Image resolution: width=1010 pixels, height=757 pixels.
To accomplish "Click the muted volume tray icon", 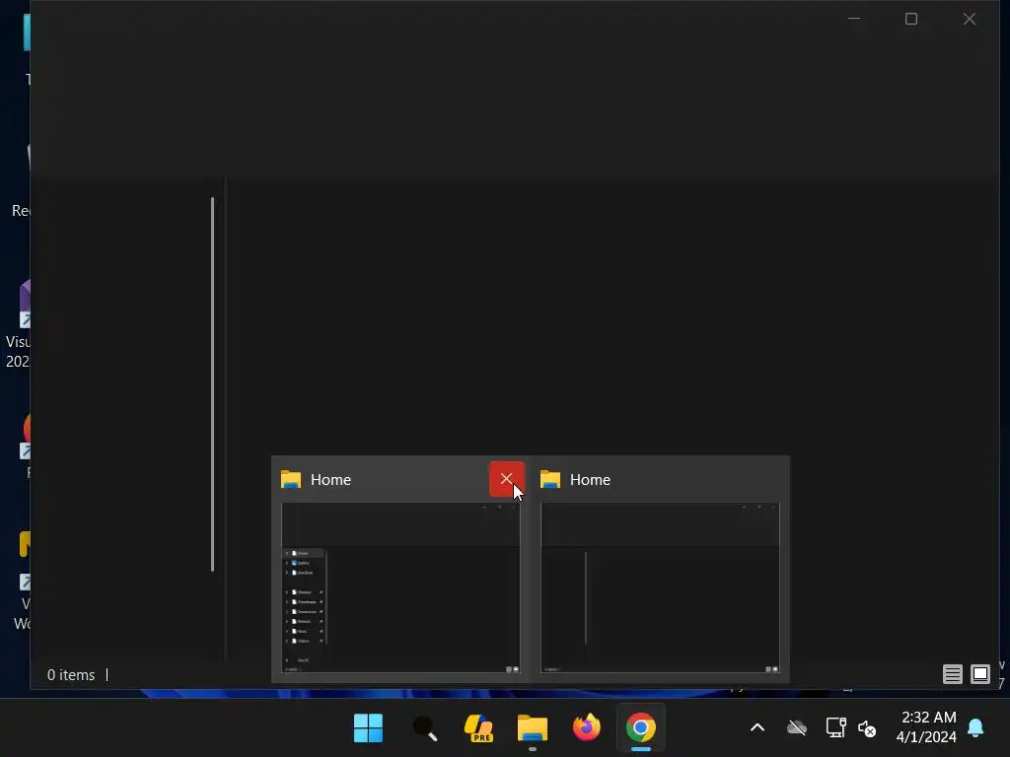I will coord(867,728).
